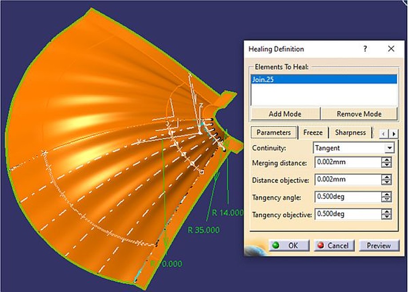The width and height of the screenshot is (408, 292).
Task: Close the Healing Definition dialog
Action: [391, 49]
